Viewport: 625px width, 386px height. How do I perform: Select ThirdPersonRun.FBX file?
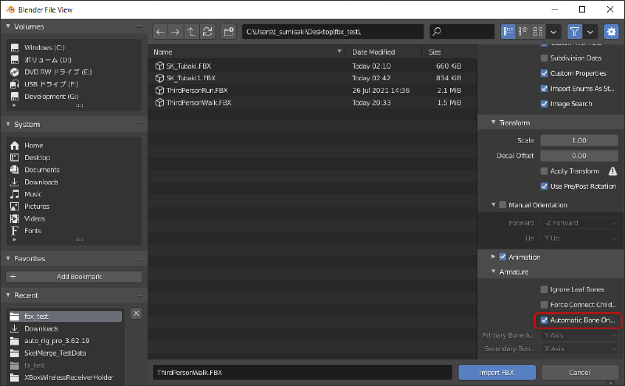(x=312, y=90)
